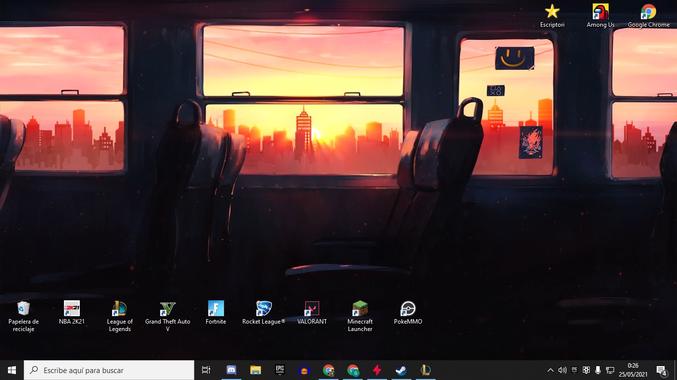Select the Fortnite desktop shortcut
The height and width of the screenshot is (380, 677).
[x=216, y=313]
